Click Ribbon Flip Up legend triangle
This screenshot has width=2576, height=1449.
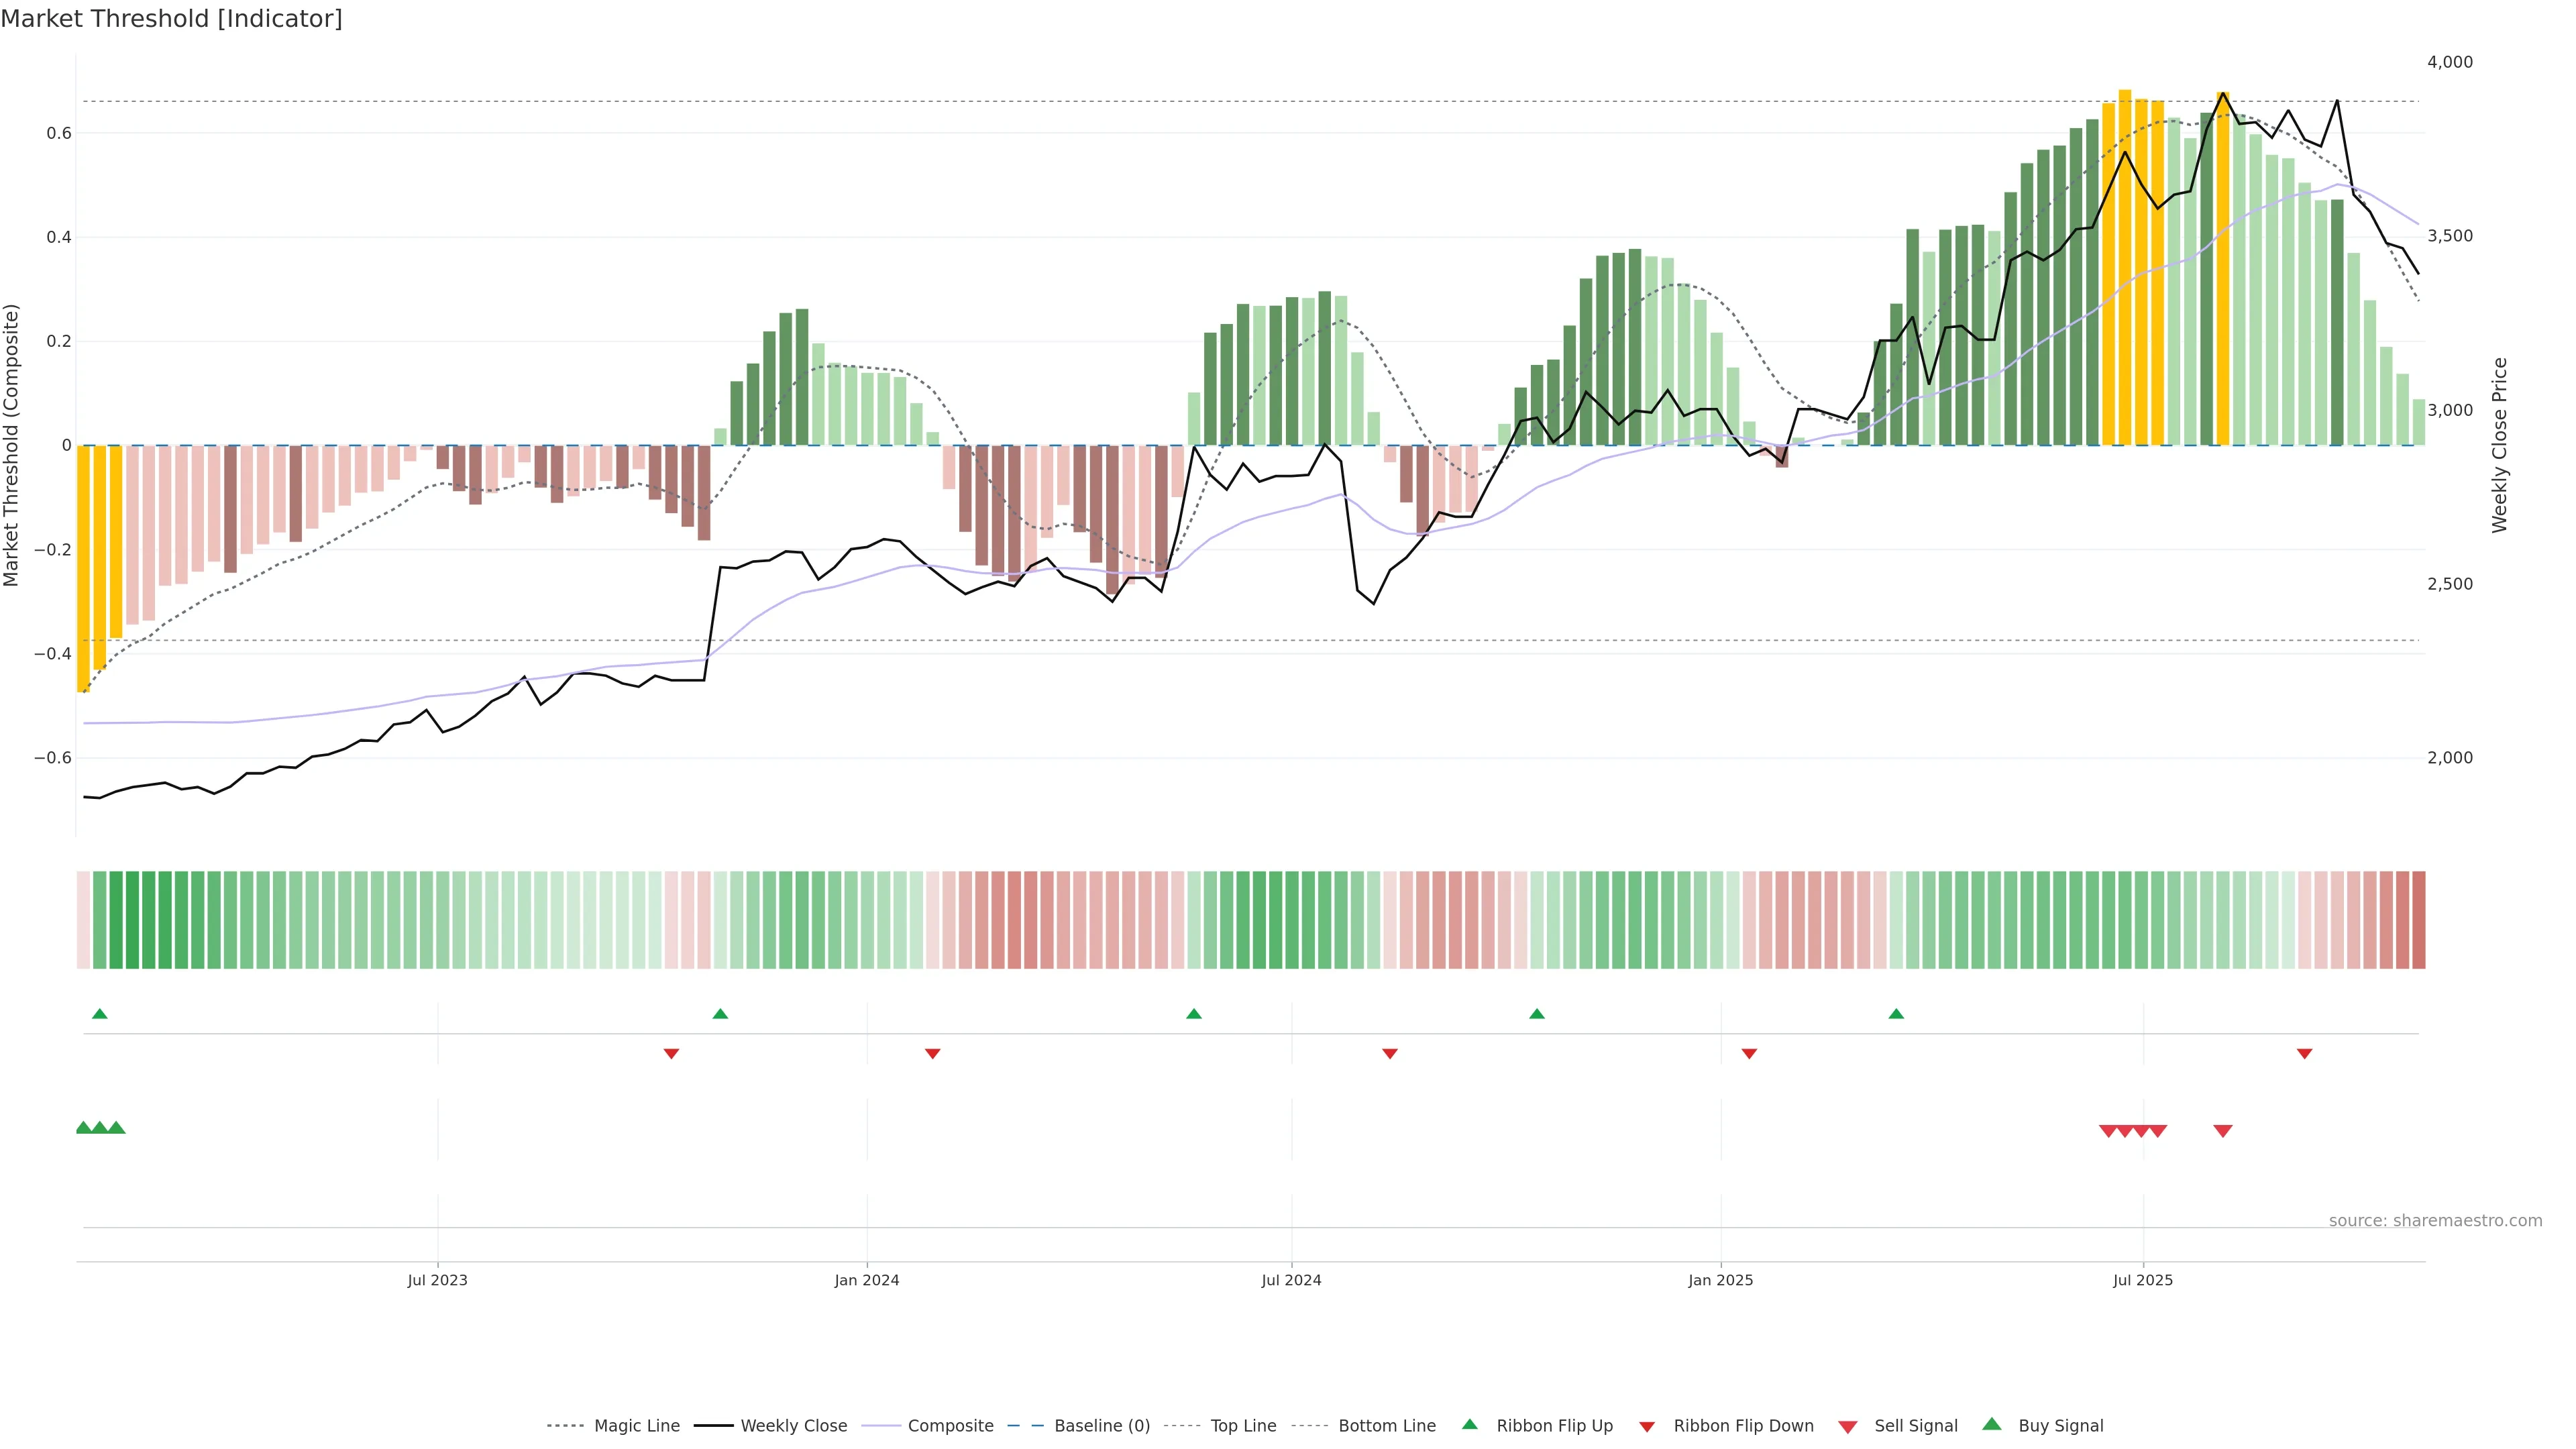(x=1470, y=1424)
